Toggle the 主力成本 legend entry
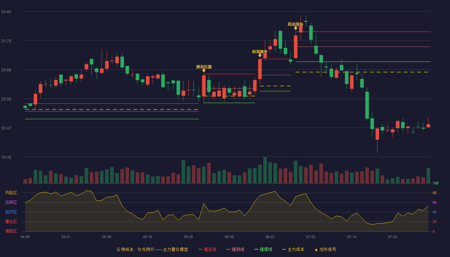 click(x=293, y=249)
